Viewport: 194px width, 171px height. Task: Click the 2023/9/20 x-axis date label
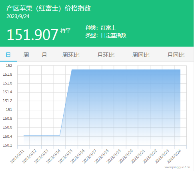[x=126, y=157]
